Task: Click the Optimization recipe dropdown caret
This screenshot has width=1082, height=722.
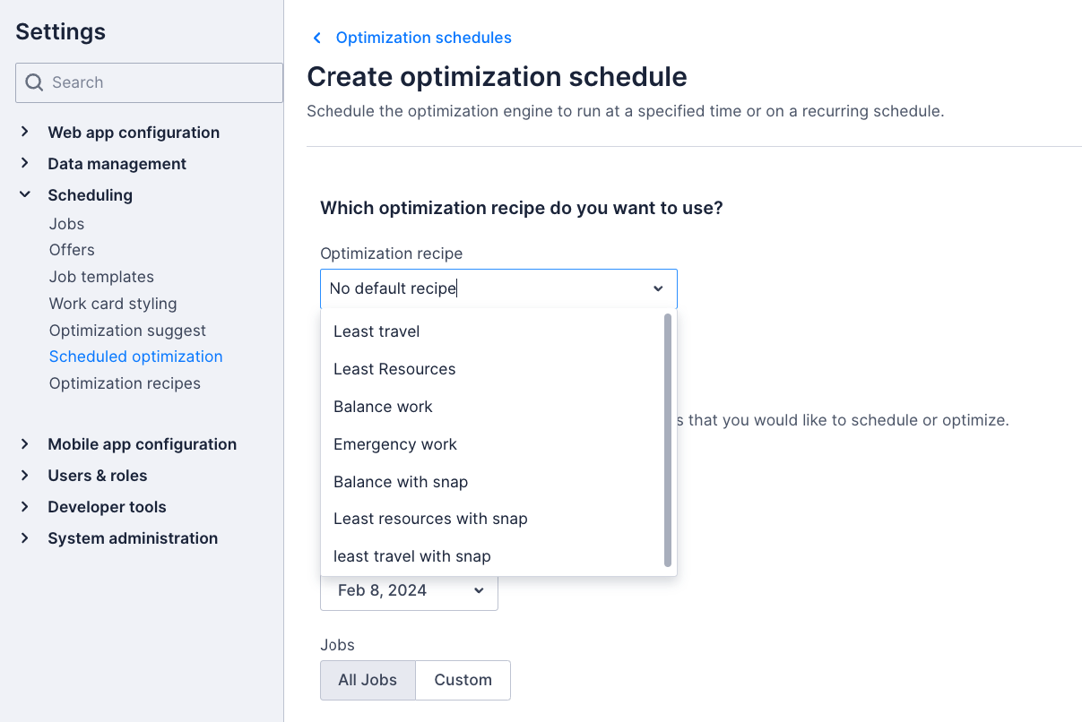Action: click(x=658, y=288)
